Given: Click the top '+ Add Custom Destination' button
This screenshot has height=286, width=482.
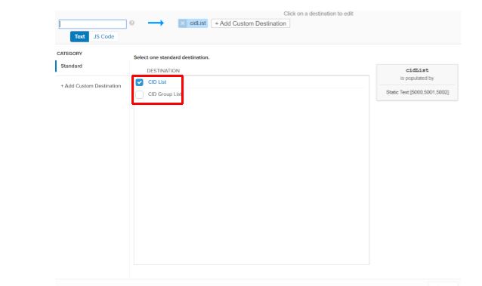Looking at the screenshot, I should [251, 23].
